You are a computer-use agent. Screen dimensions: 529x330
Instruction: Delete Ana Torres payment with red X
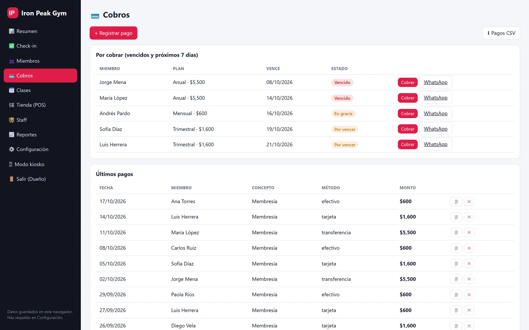[469, 202]
